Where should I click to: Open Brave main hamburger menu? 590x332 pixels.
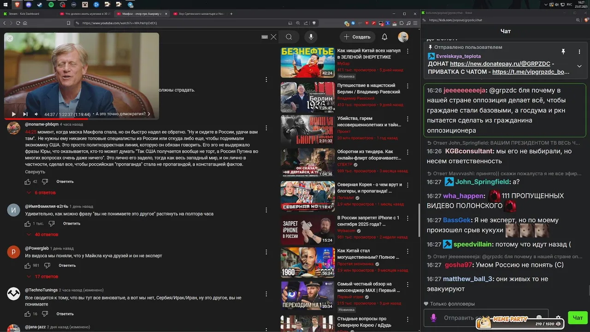(x=415, y=23)
